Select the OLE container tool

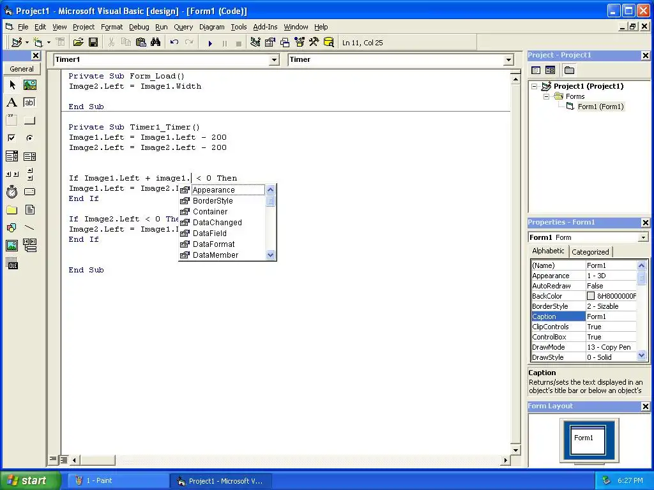(12, 264)
